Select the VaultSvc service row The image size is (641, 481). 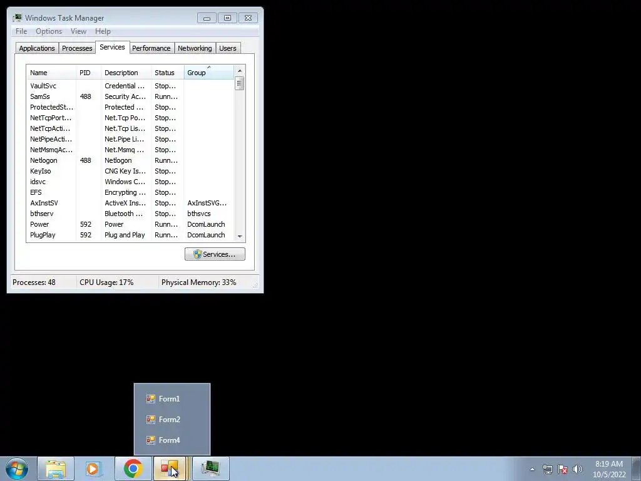pos(130,86)
